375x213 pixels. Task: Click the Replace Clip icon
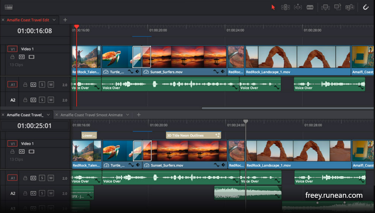tap(350, 7)
